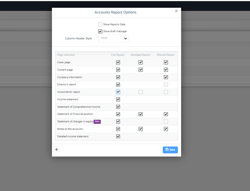Close the Accounts Report Options dialog

coord(176,11)
